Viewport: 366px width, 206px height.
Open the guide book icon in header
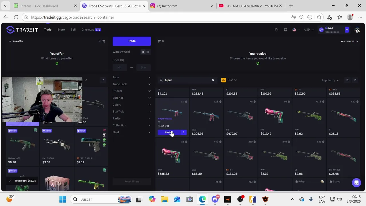pyautogui.click(x=285, y=30)
